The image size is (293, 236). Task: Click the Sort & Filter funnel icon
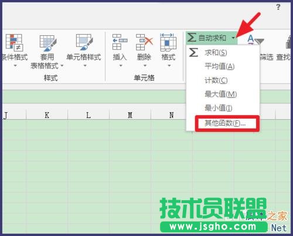point(260,42)
